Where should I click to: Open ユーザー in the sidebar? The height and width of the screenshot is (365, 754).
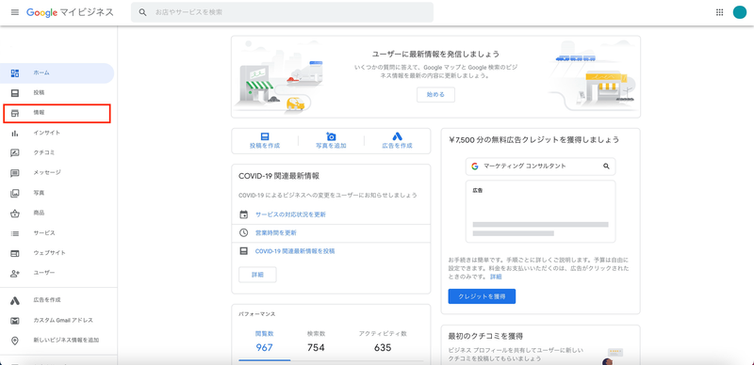[x=57, y=273]
